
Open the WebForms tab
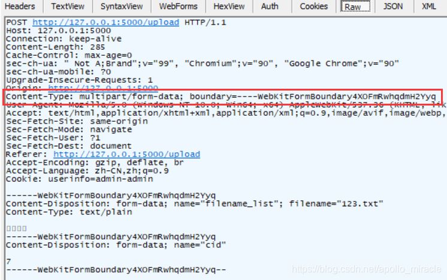178,6
